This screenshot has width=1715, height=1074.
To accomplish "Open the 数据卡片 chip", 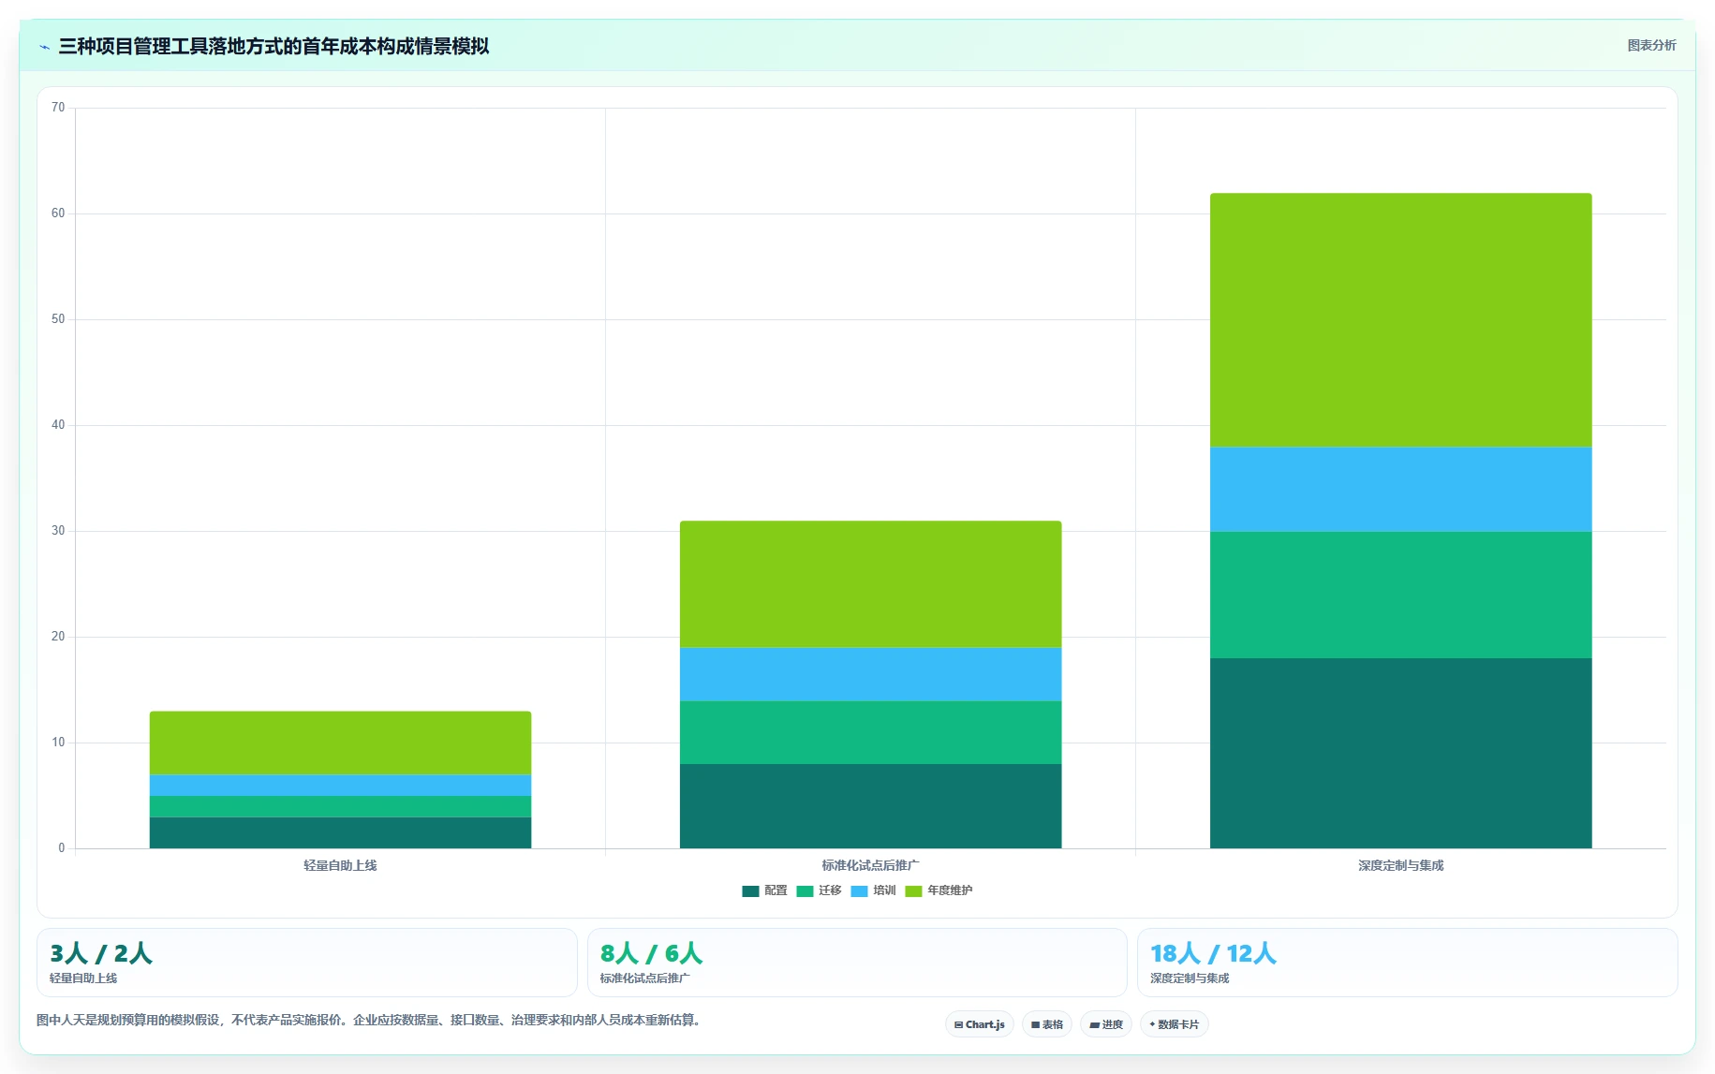I will [x=1175, y=1024].
